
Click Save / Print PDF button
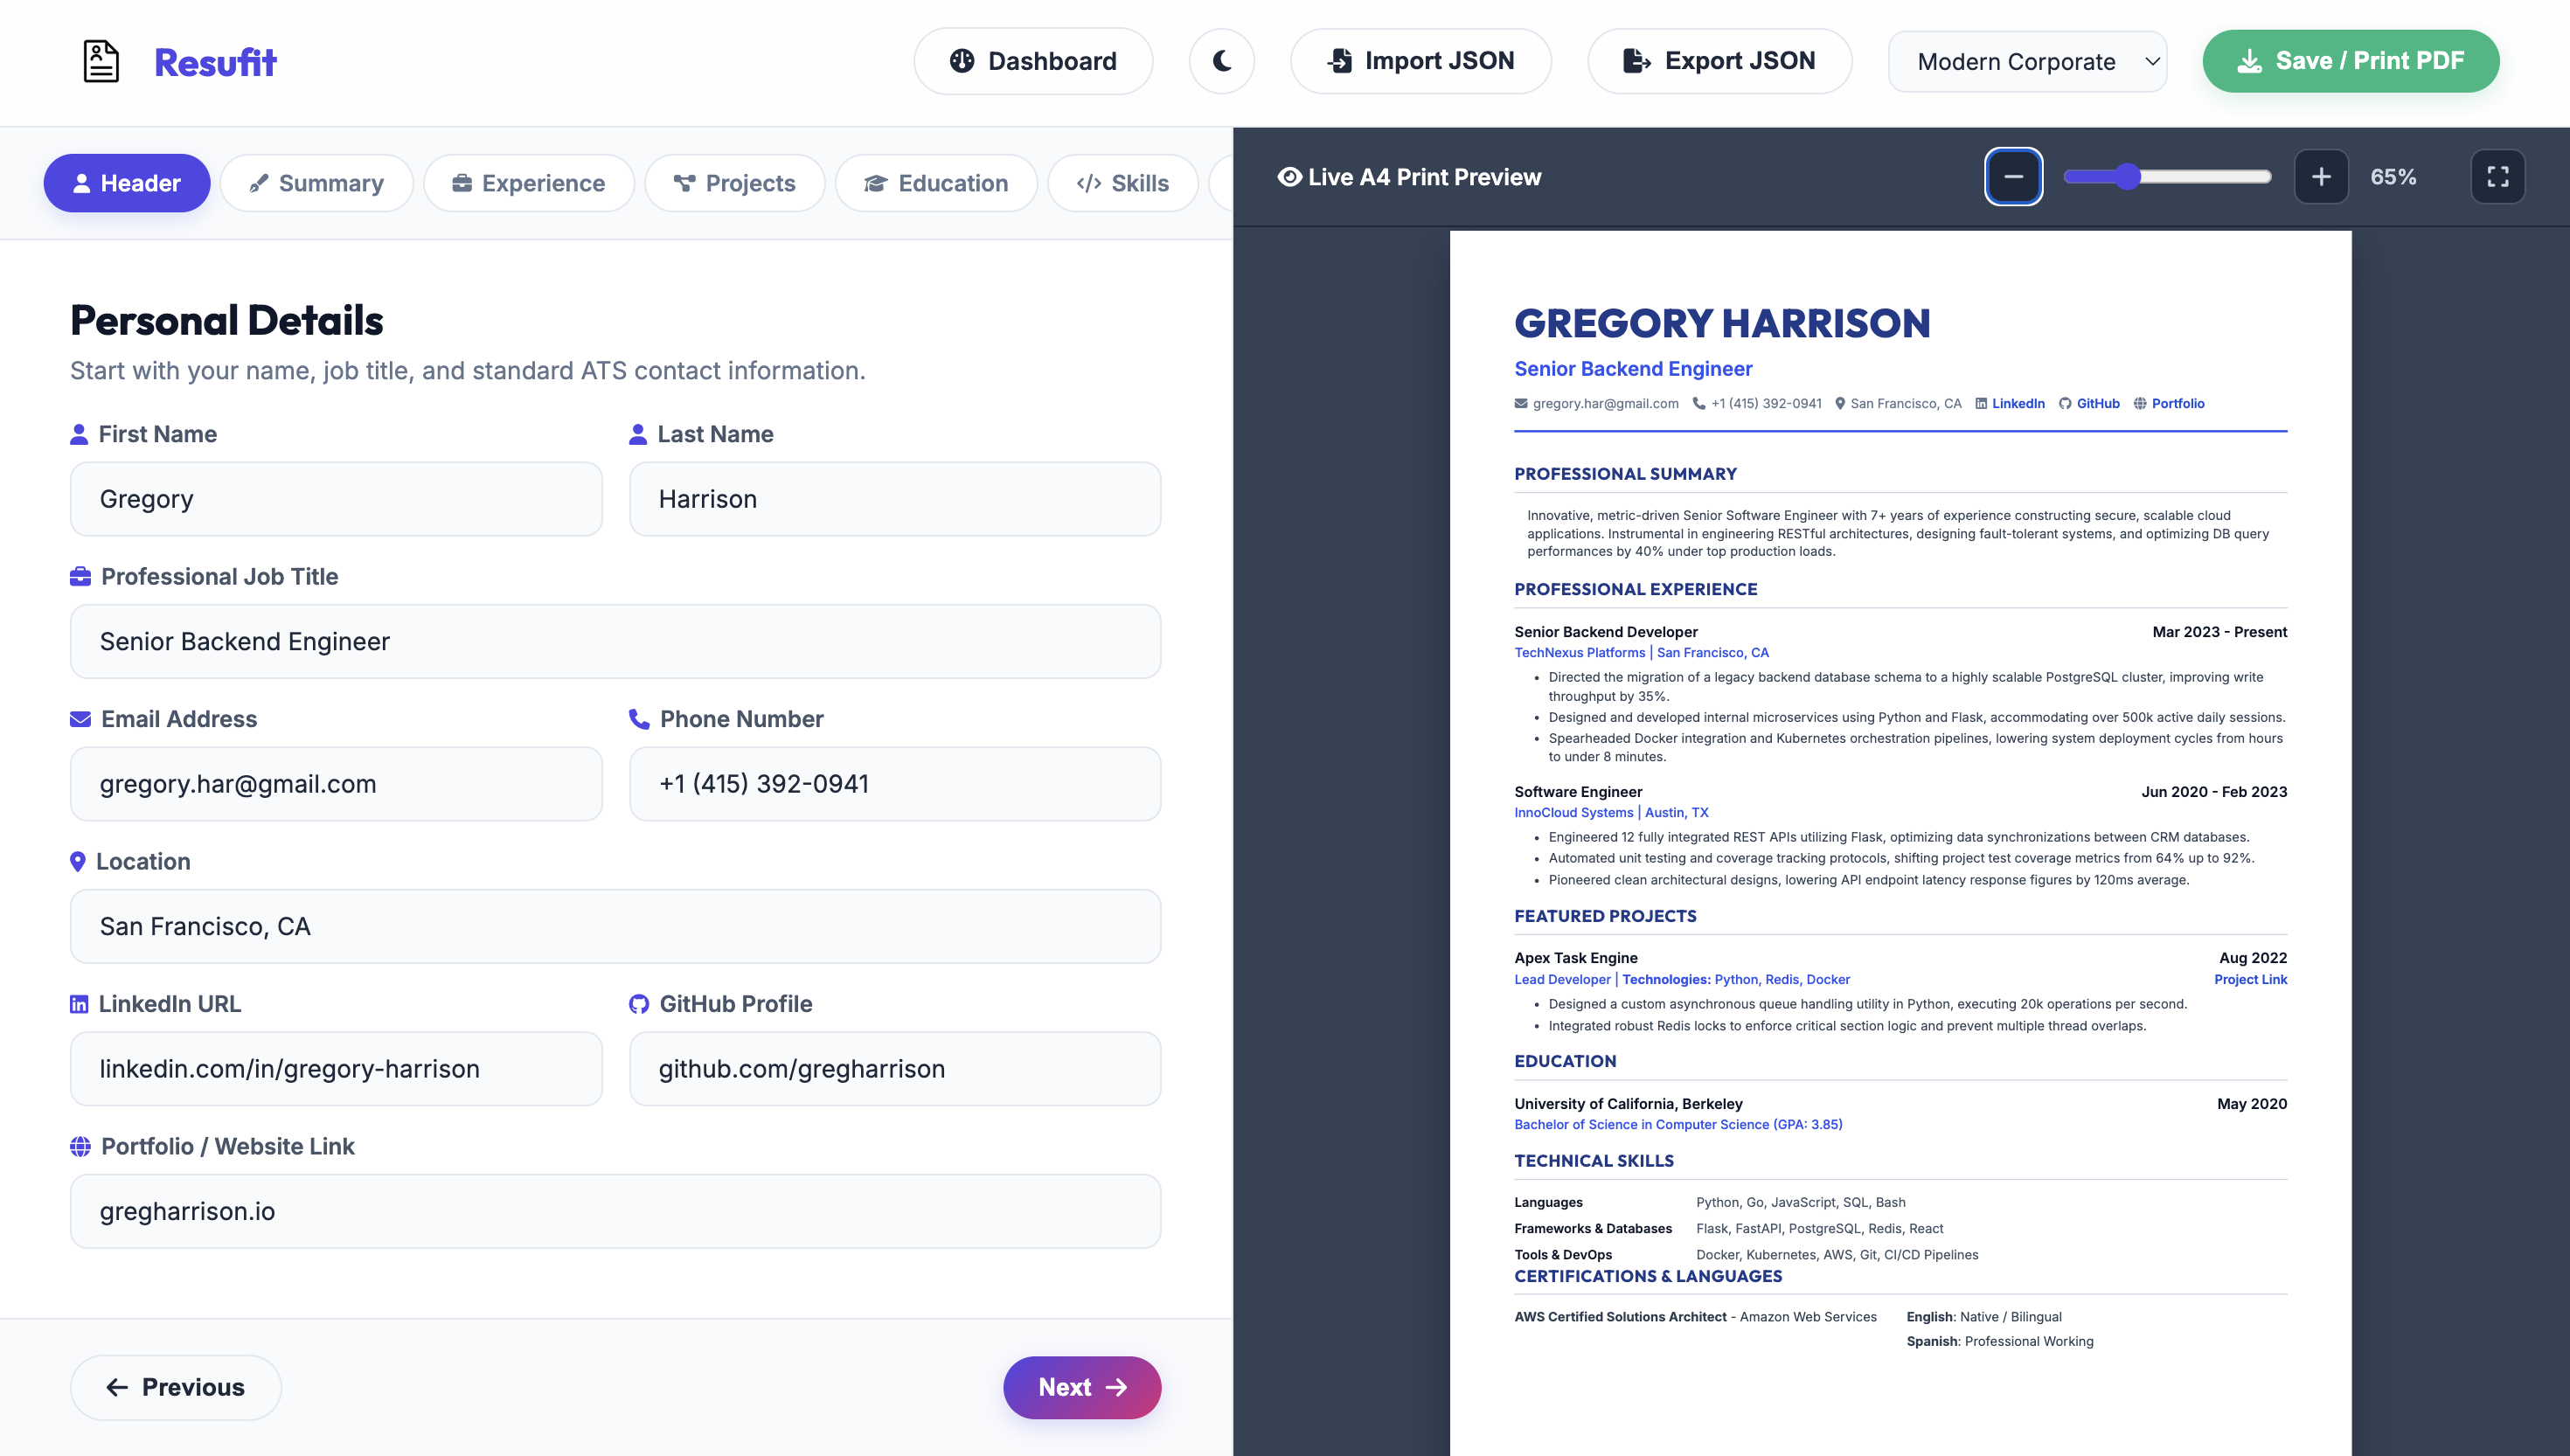(x=2350, y=61)
